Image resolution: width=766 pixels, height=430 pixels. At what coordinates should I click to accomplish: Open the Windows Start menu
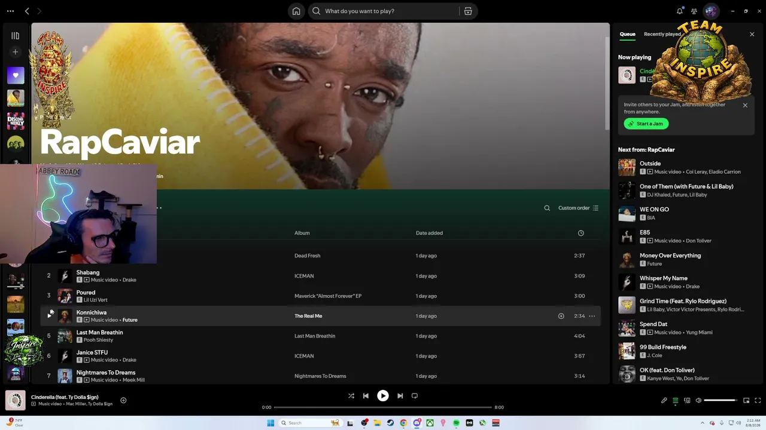(x=270, y=423)
